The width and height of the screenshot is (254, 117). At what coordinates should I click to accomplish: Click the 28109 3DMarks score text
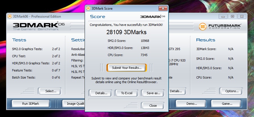126,32
